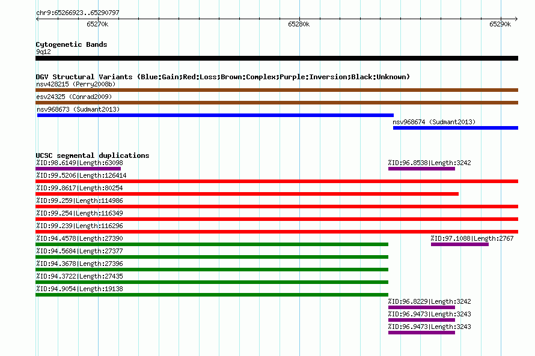Select the brown nsv428215 variant bar
This screenshot has width=535, height=356.
(277, 90)
